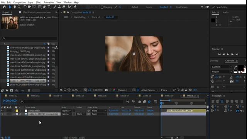Switch to the Libraries panel tab
247x139 pixels.
point(214,61)
